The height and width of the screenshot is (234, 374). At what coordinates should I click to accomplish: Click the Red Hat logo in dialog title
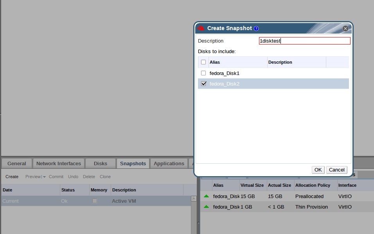point(201,28)
